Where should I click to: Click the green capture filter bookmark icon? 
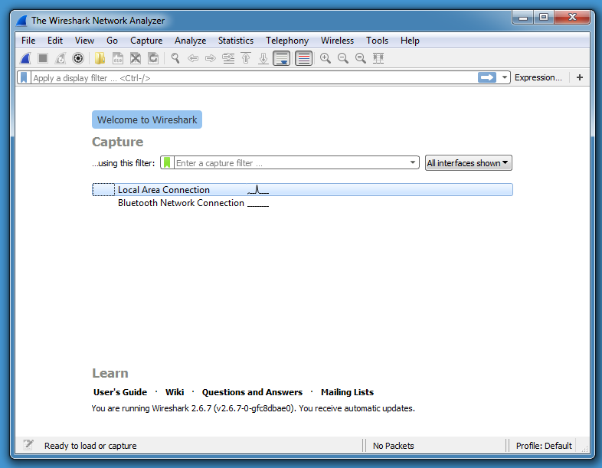coord(167,163)
